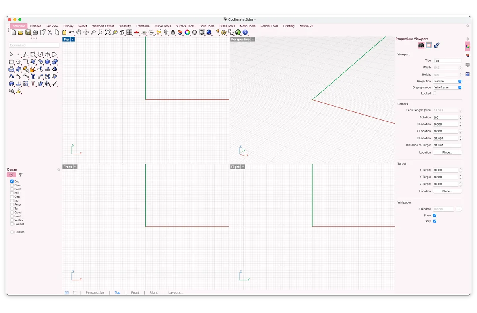The image size is (477, 313).
Task: Save the model with floppy disk icon
Action: 28,32
